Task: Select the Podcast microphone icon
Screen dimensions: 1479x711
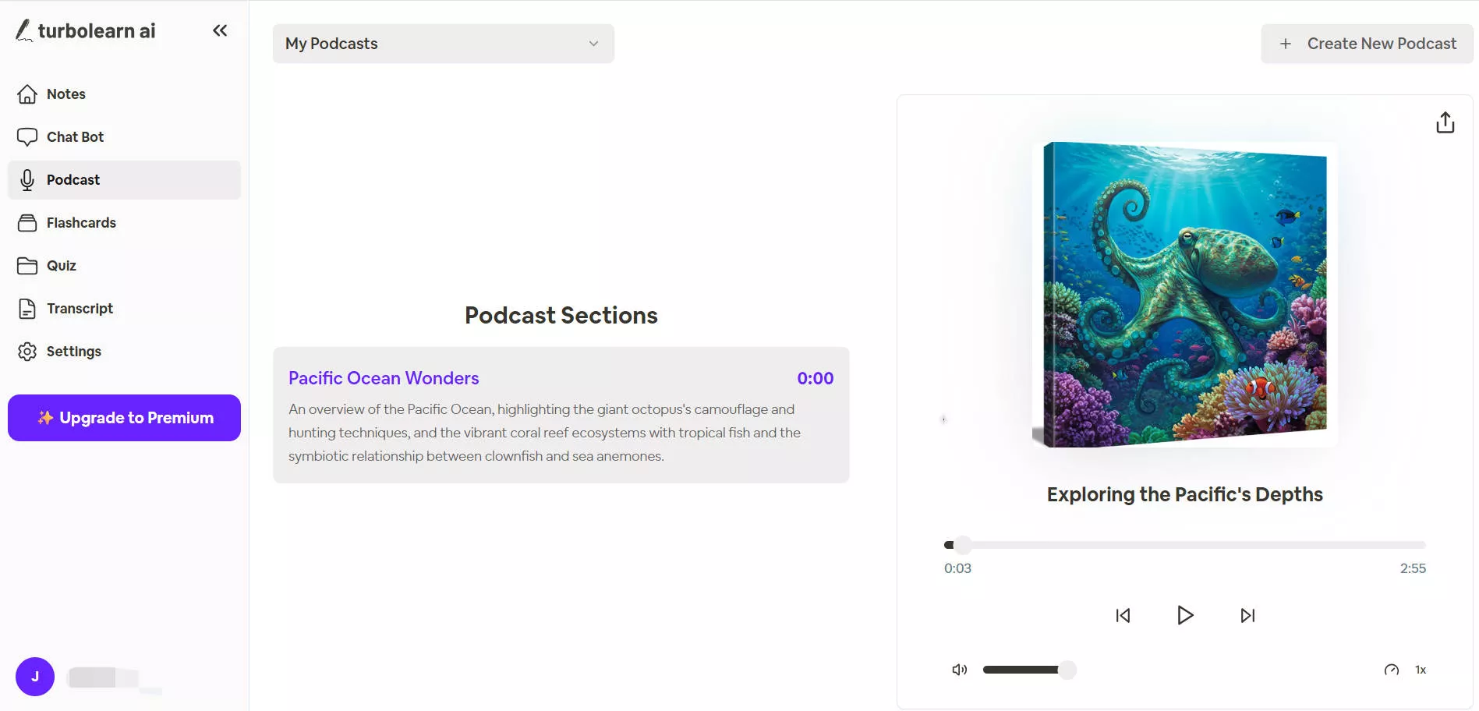Action: (27, 179)
